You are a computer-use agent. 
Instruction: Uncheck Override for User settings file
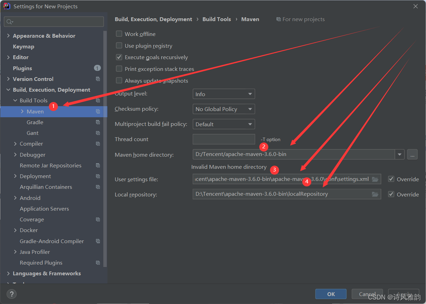pyautogui.click(x=391, y=179)
